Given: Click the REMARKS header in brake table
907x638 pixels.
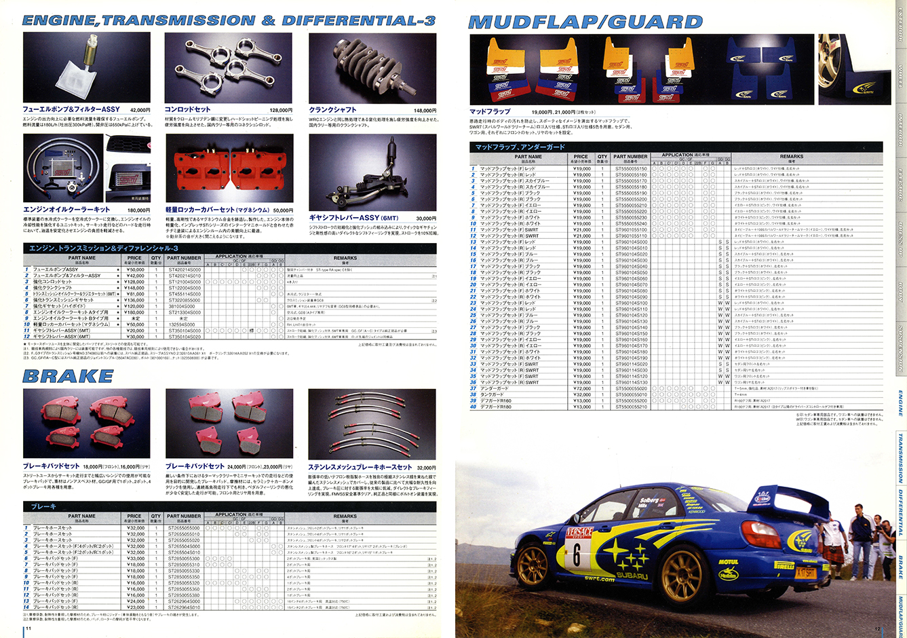Looking at the screenshot, I should [345, 516].
